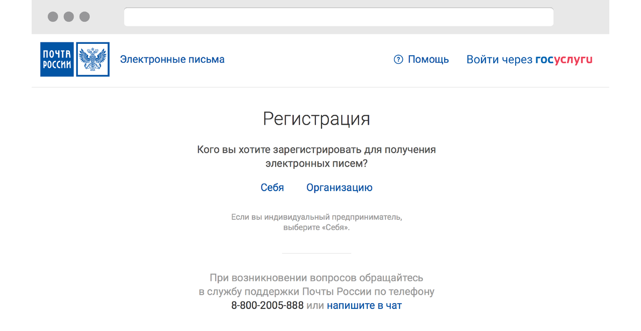The height and width of the screenshot is (331, 641).
Task: Click the double-headed eagle emblem
Action: 93,59
